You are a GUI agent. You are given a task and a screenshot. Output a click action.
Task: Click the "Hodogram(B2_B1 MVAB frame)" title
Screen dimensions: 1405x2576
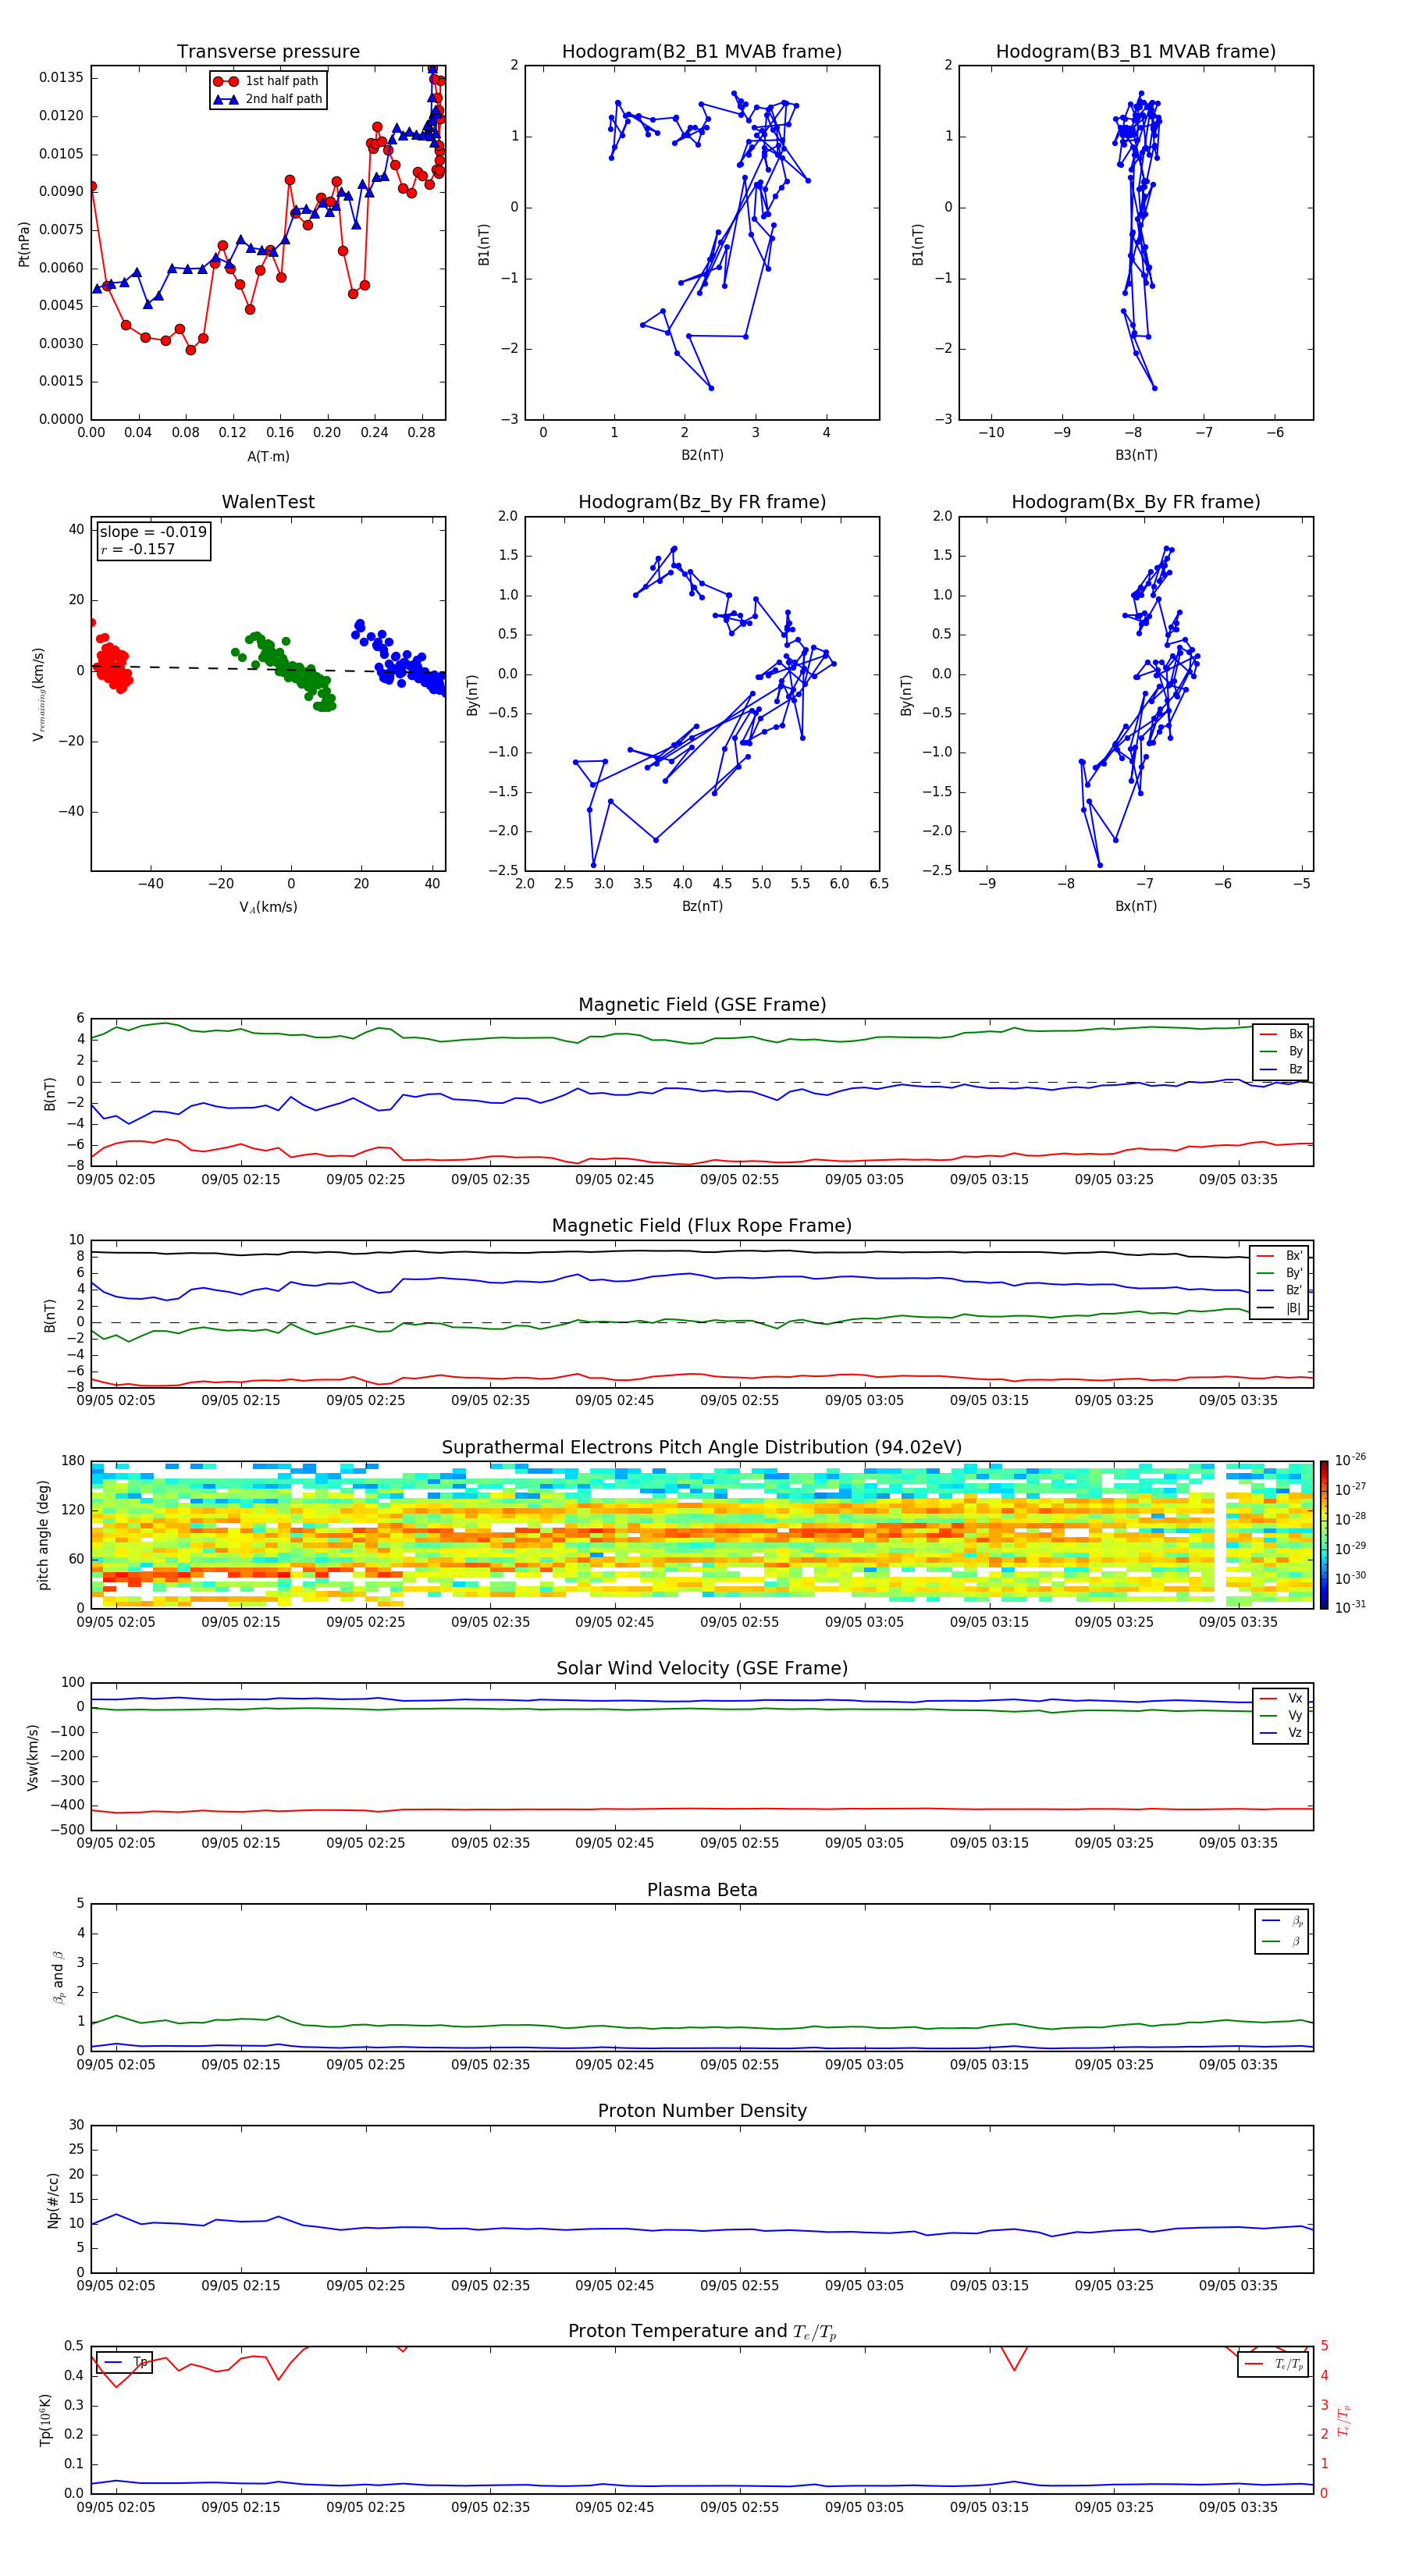702,51
